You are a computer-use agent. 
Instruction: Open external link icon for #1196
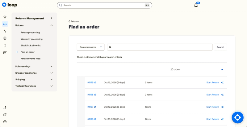point(95,119)
